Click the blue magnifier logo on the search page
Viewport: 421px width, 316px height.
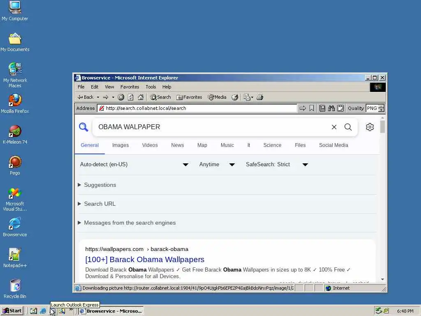83,127
